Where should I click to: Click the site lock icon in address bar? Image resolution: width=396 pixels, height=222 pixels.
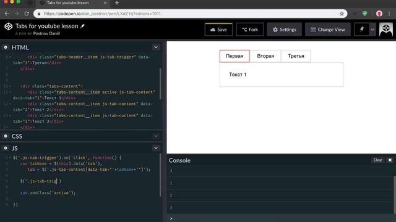(x=39, y=14)
